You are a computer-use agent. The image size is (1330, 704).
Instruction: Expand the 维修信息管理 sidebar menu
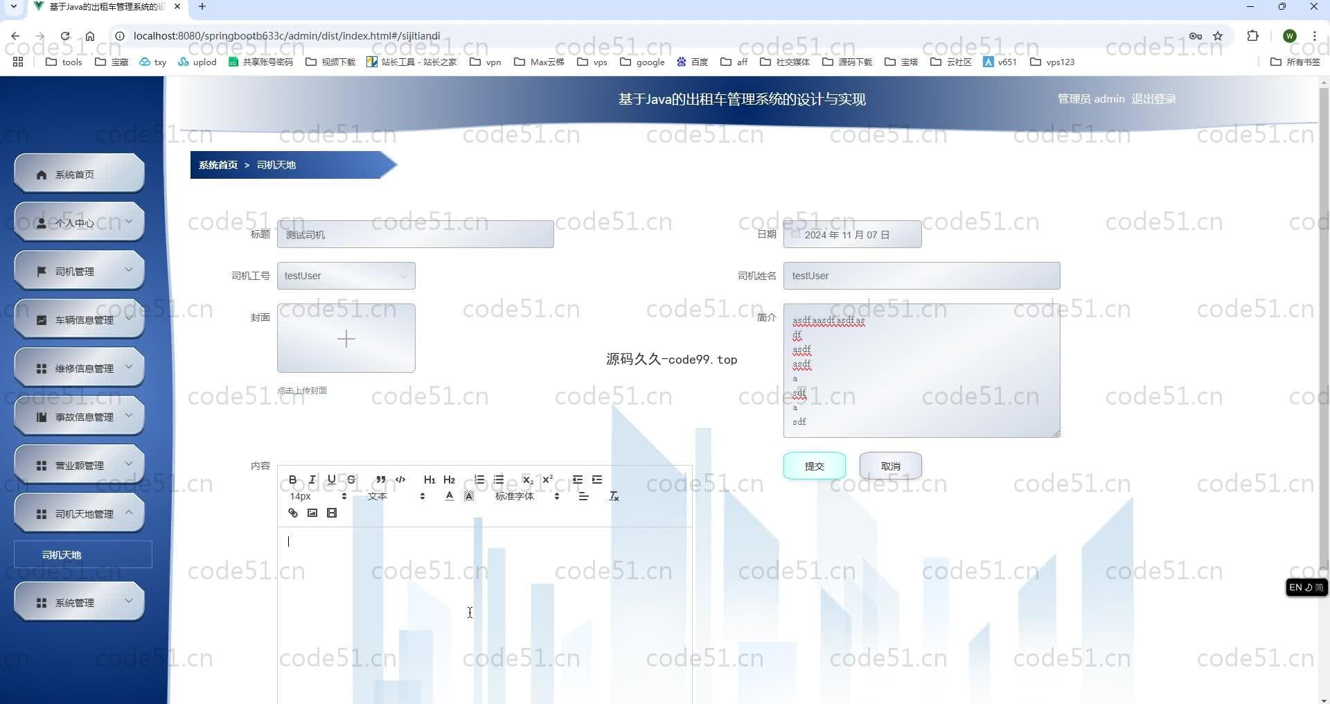(79, 368)
